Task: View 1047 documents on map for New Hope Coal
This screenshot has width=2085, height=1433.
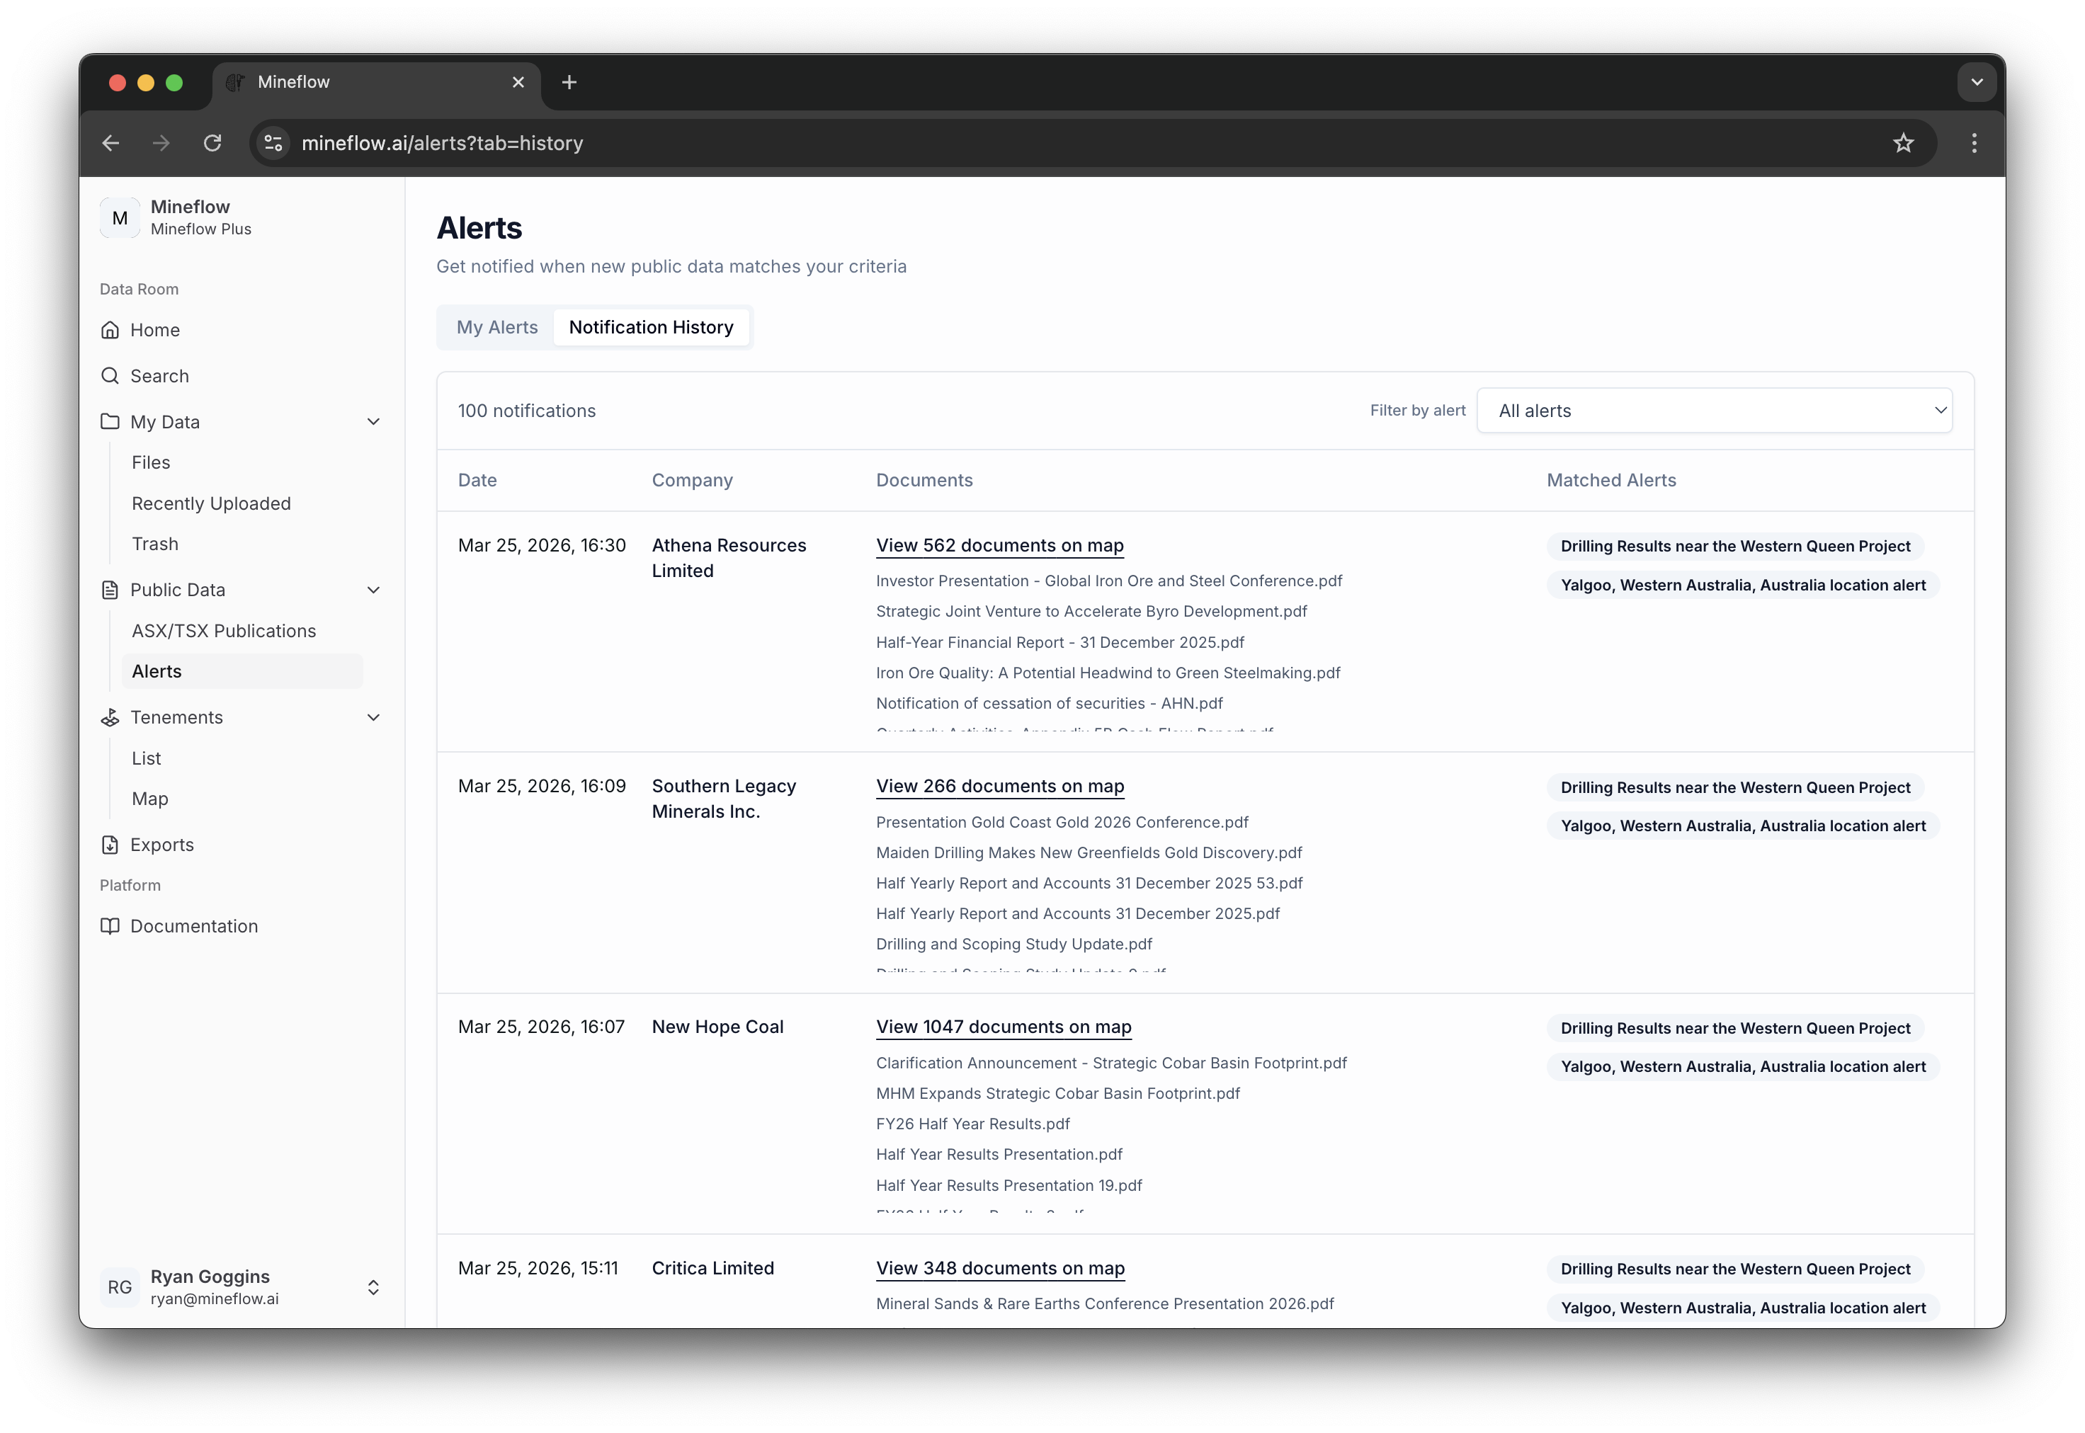Action: pyautogui.click(x=1003, y=1027)
